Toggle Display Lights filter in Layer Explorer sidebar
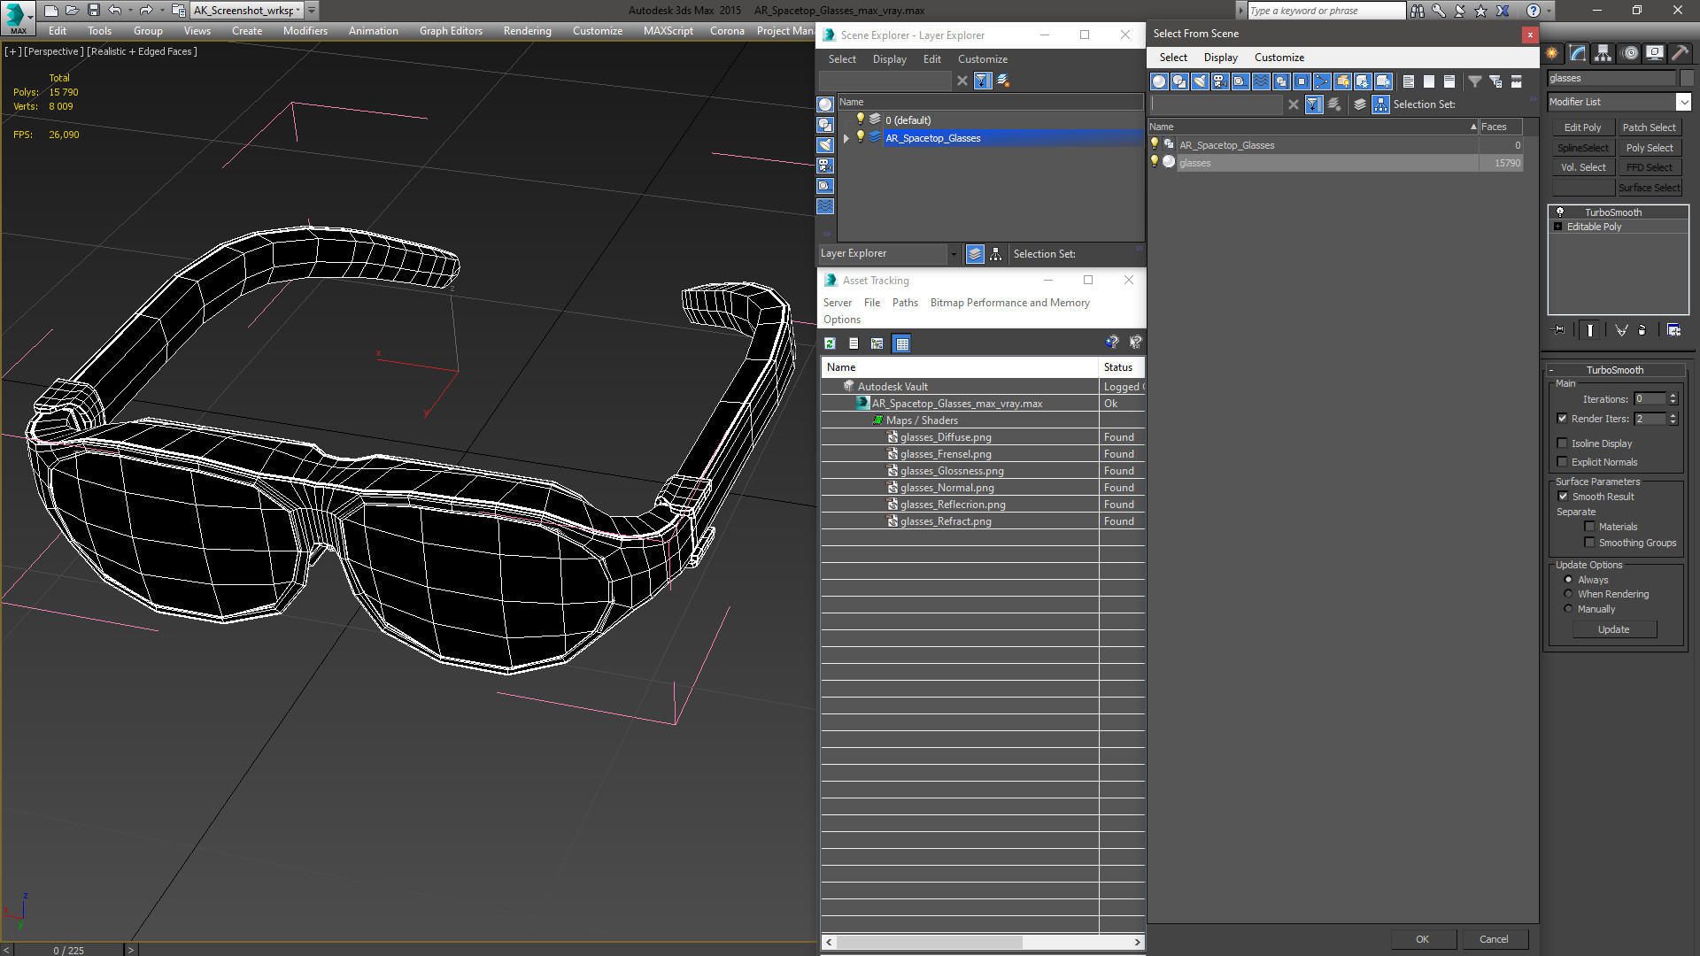 [825, 145]
